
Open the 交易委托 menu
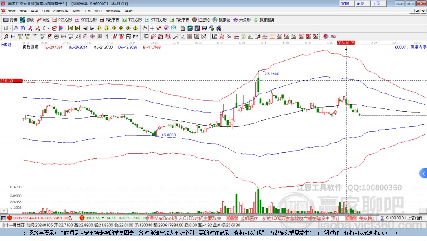(x=113, y=11)
